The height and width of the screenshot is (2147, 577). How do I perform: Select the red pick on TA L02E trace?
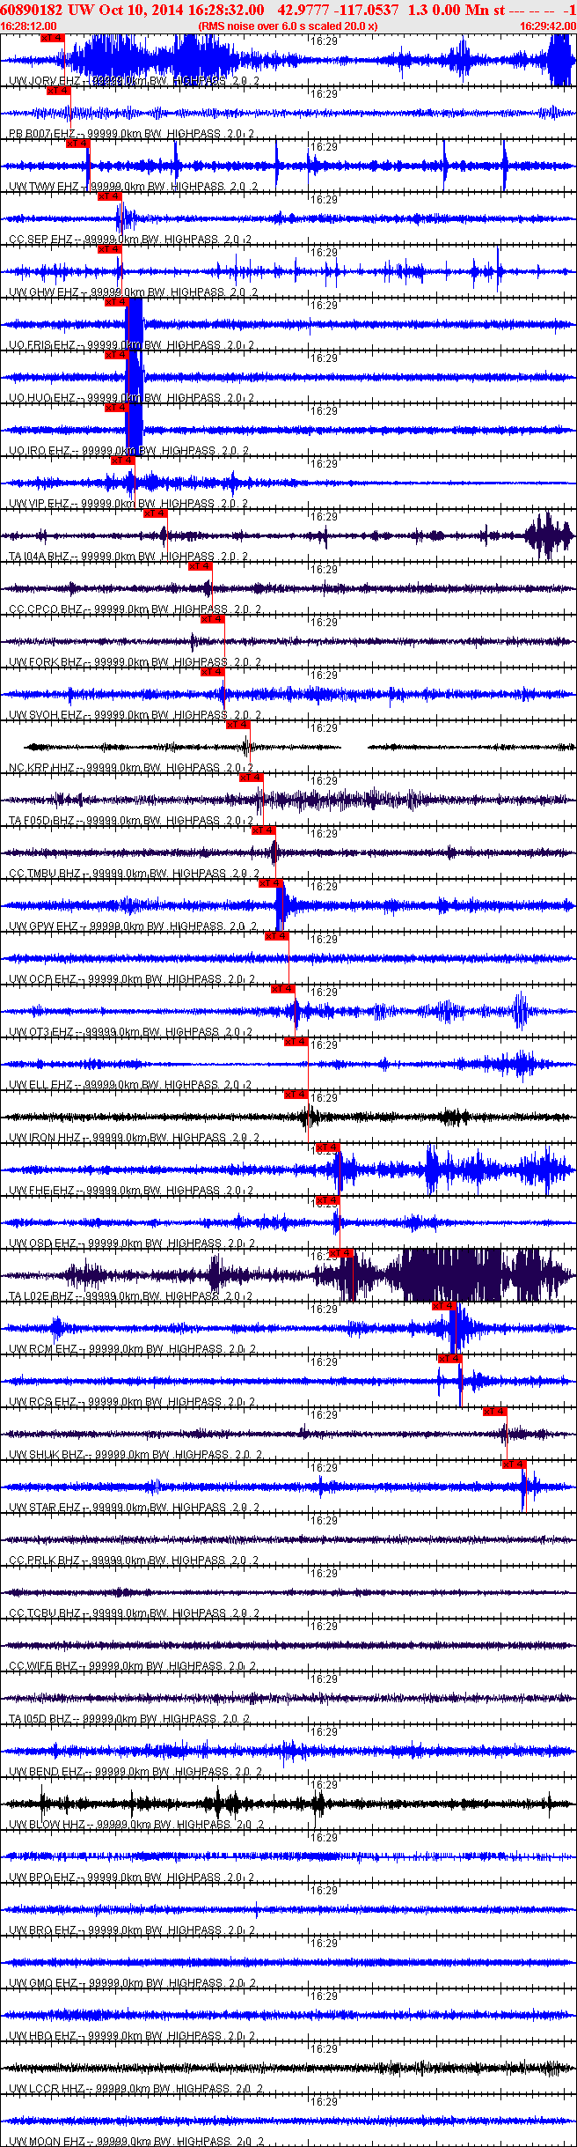[341, 1253]
